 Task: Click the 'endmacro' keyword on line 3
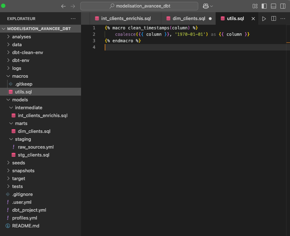click(123, 41)
